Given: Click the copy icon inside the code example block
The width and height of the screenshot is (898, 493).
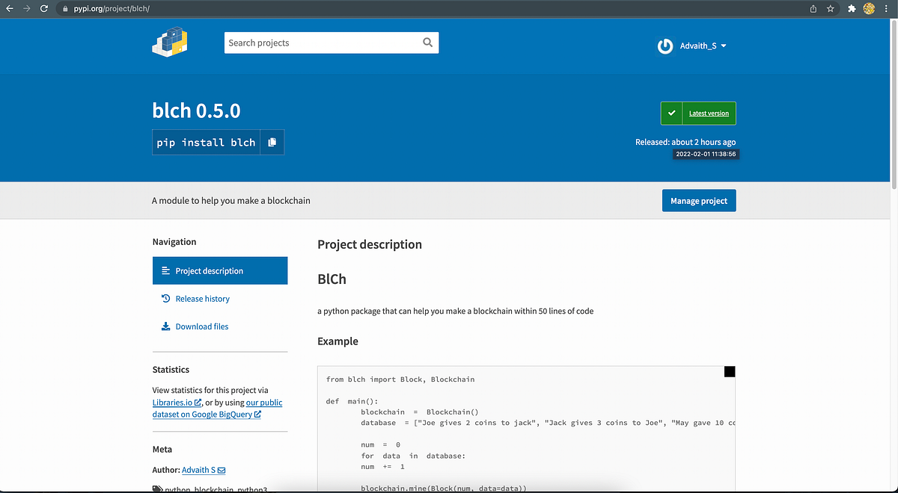Looking at the screenshot, I should coord(730,371).
